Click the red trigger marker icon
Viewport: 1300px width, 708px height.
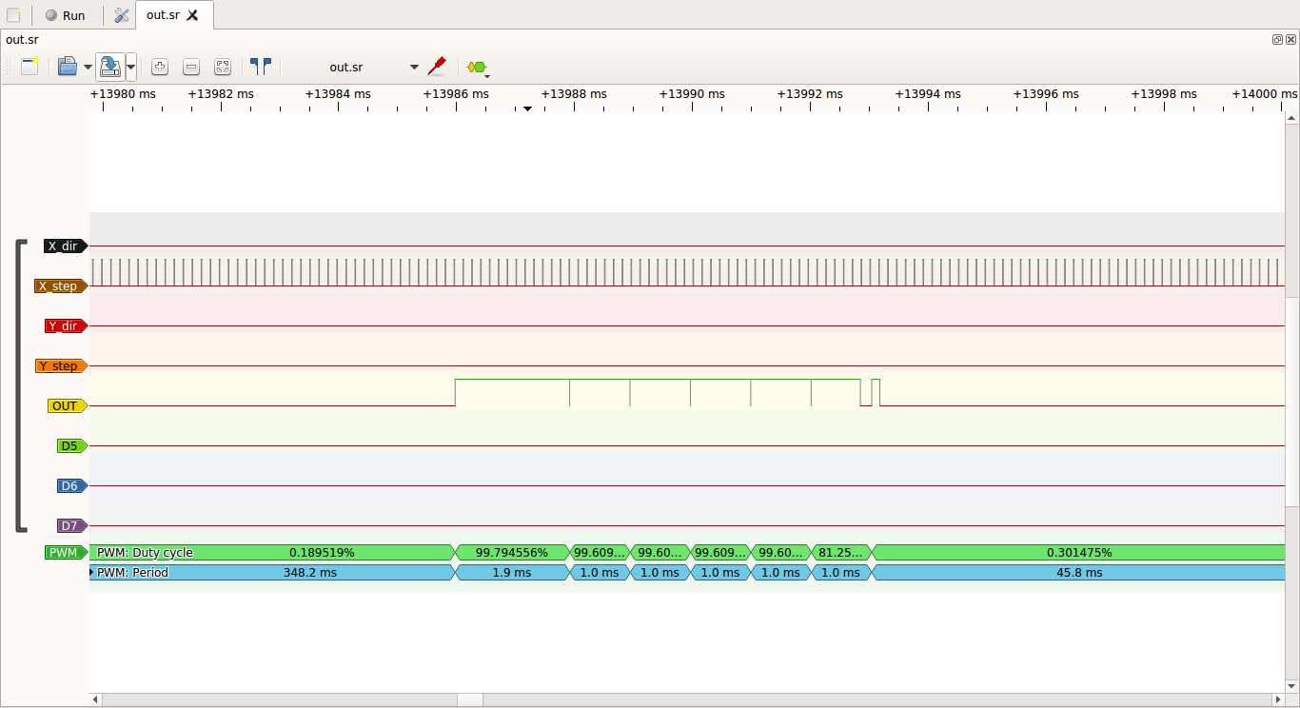[x=437, y=67]
